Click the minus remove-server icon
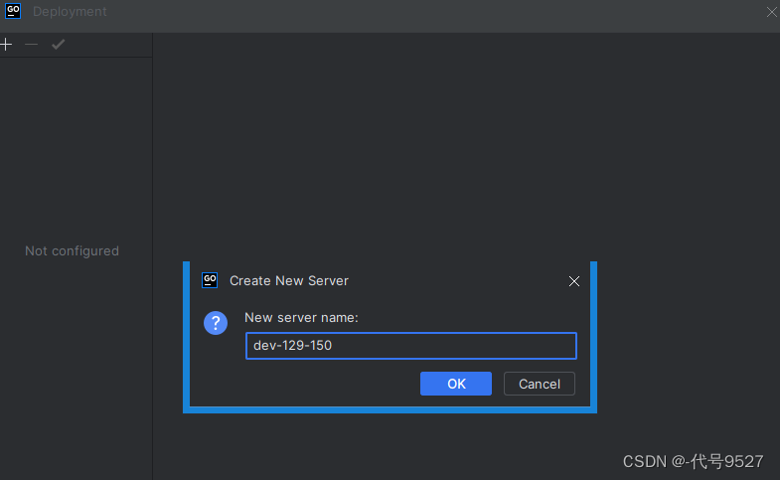The height and width of the screenshot is (480, 780). (32, 45)
